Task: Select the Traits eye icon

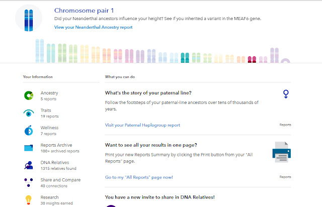Action: (29, 113)
